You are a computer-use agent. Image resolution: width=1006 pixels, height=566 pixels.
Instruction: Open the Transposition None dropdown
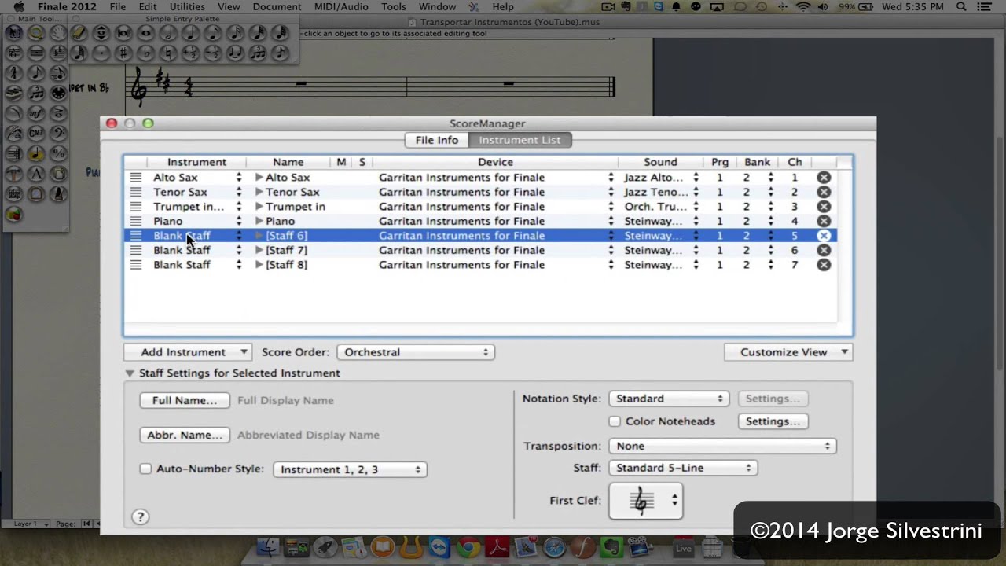pos(722,446)
